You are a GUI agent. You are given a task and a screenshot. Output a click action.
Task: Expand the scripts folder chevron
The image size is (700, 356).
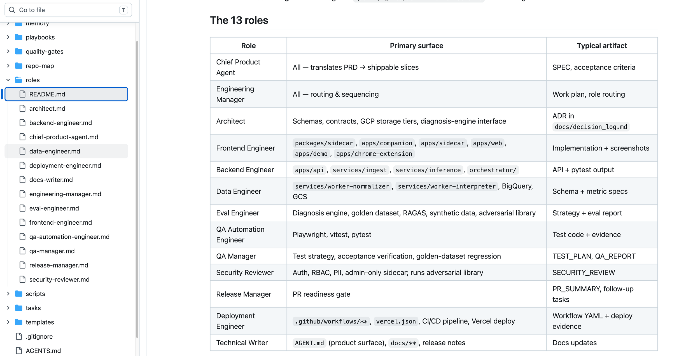pyautogui.click(x=8, y=294)
